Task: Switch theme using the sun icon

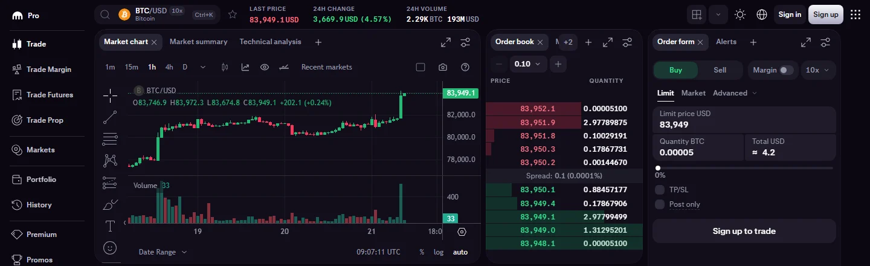Action: 739,15
